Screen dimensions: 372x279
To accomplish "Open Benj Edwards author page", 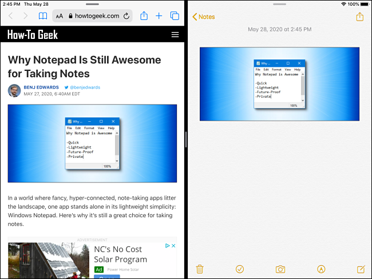I will (x=41, y=87).
